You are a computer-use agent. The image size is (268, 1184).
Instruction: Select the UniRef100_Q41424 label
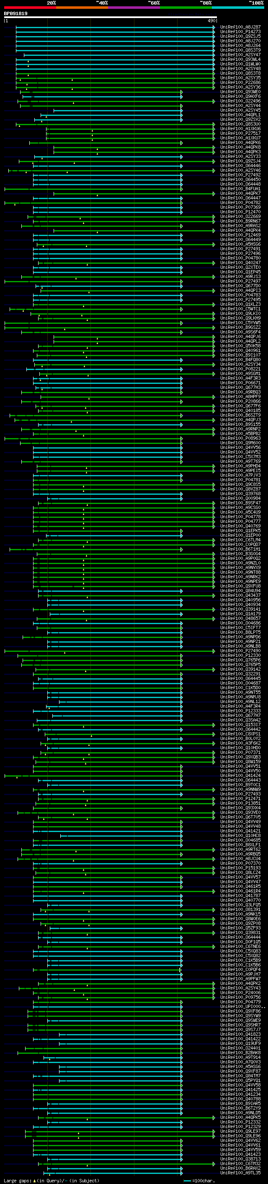click(240, 776)
